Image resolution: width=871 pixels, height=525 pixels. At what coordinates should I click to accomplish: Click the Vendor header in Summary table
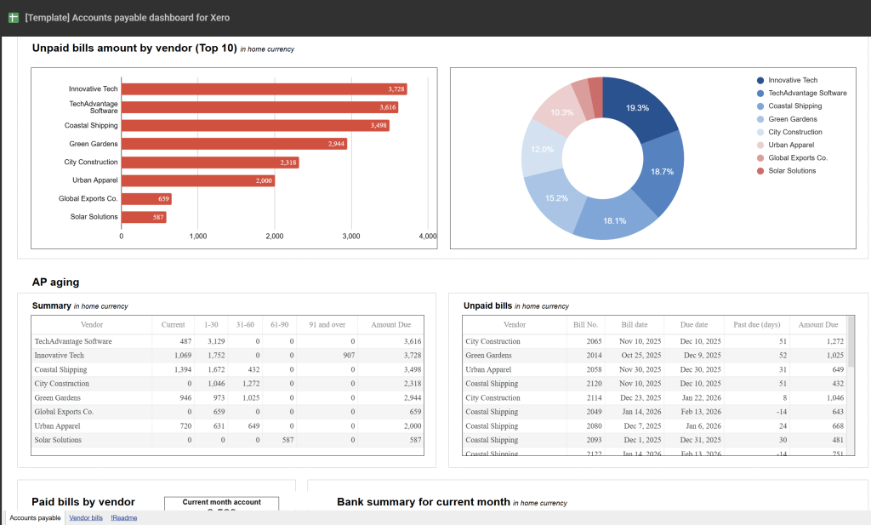(92, 325)
